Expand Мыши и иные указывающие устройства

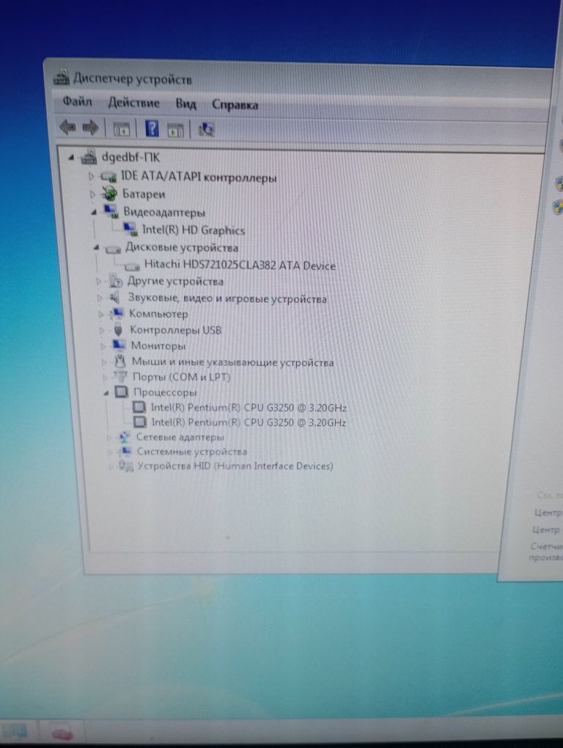pos(104,362)
